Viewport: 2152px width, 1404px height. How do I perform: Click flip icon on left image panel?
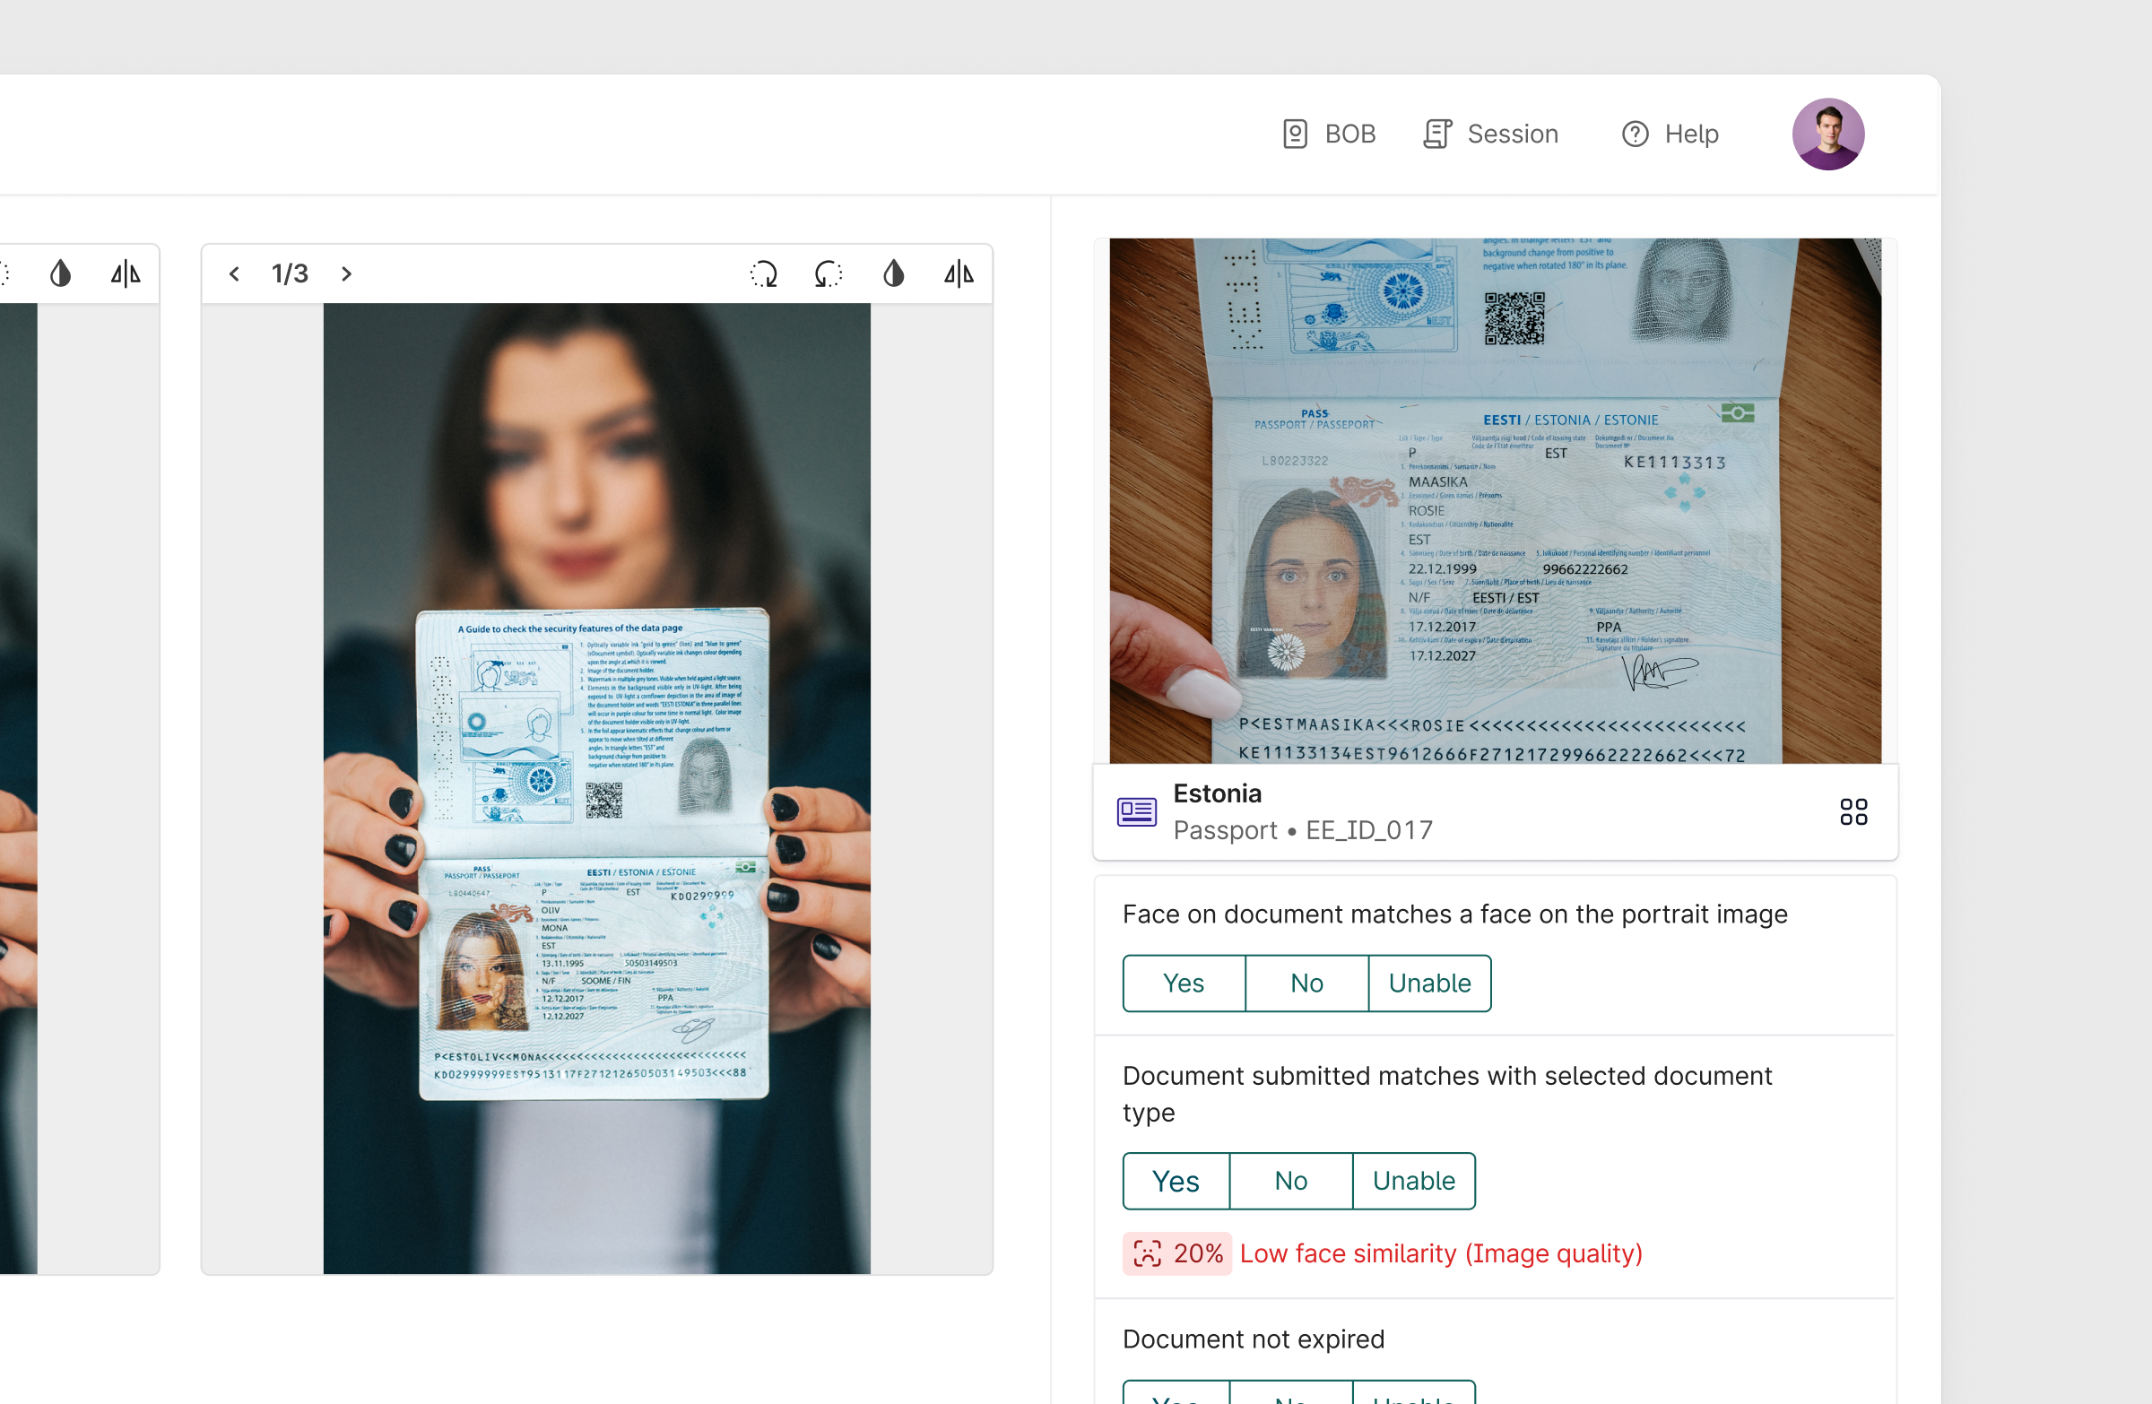(x=126, y=274)
